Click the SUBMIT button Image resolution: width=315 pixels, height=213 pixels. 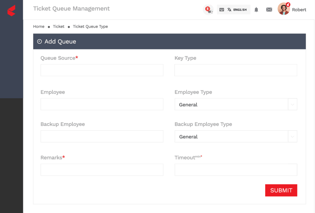[281, 190]
